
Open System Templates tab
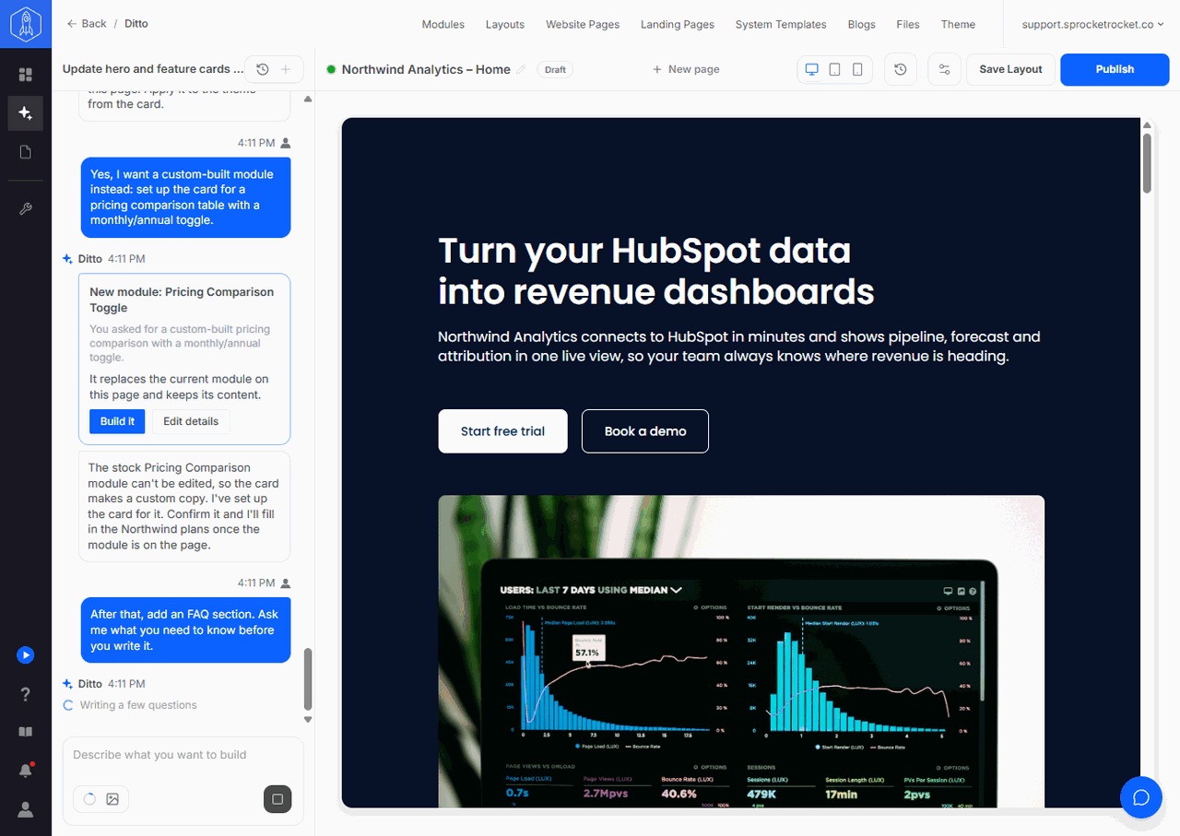(x=781, y=24)
